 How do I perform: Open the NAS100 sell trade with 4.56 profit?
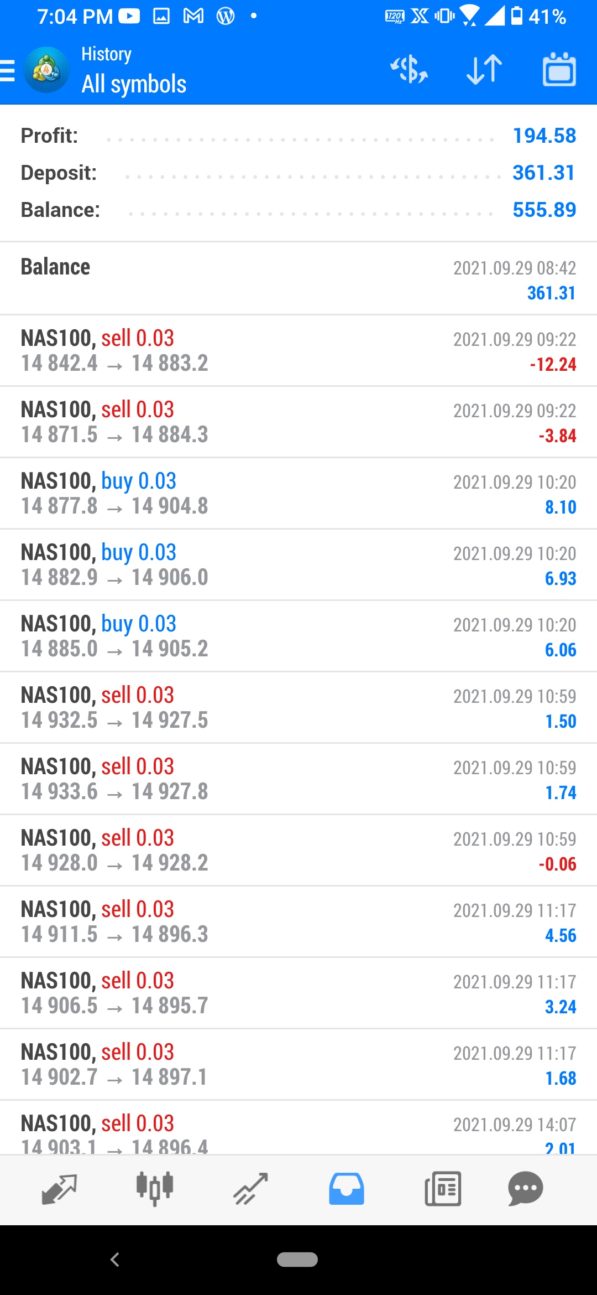(x=298, y=921)
